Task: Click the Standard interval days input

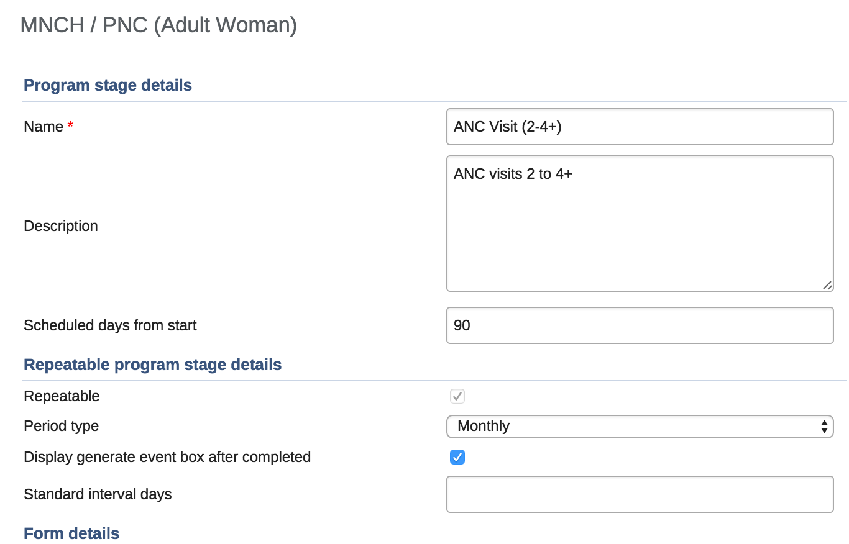Action: click(x=640, y=494)
